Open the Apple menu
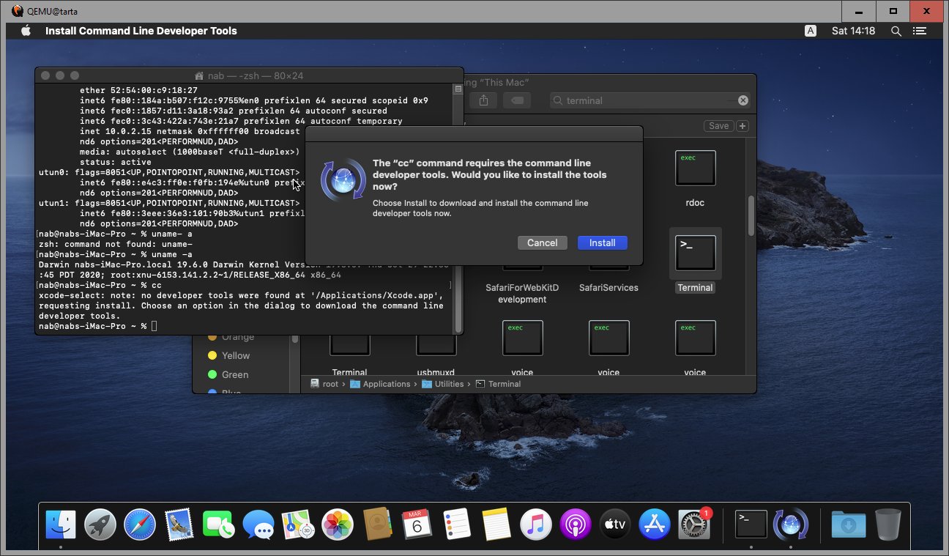 pyautogui.click(x=26, y=31)
